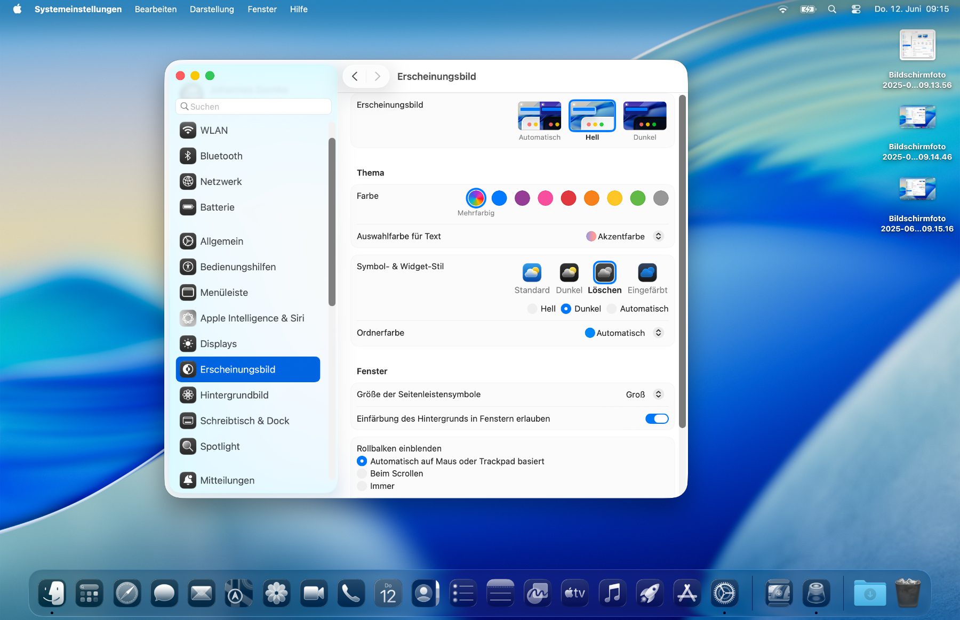Click the Suchen search field

253,107
